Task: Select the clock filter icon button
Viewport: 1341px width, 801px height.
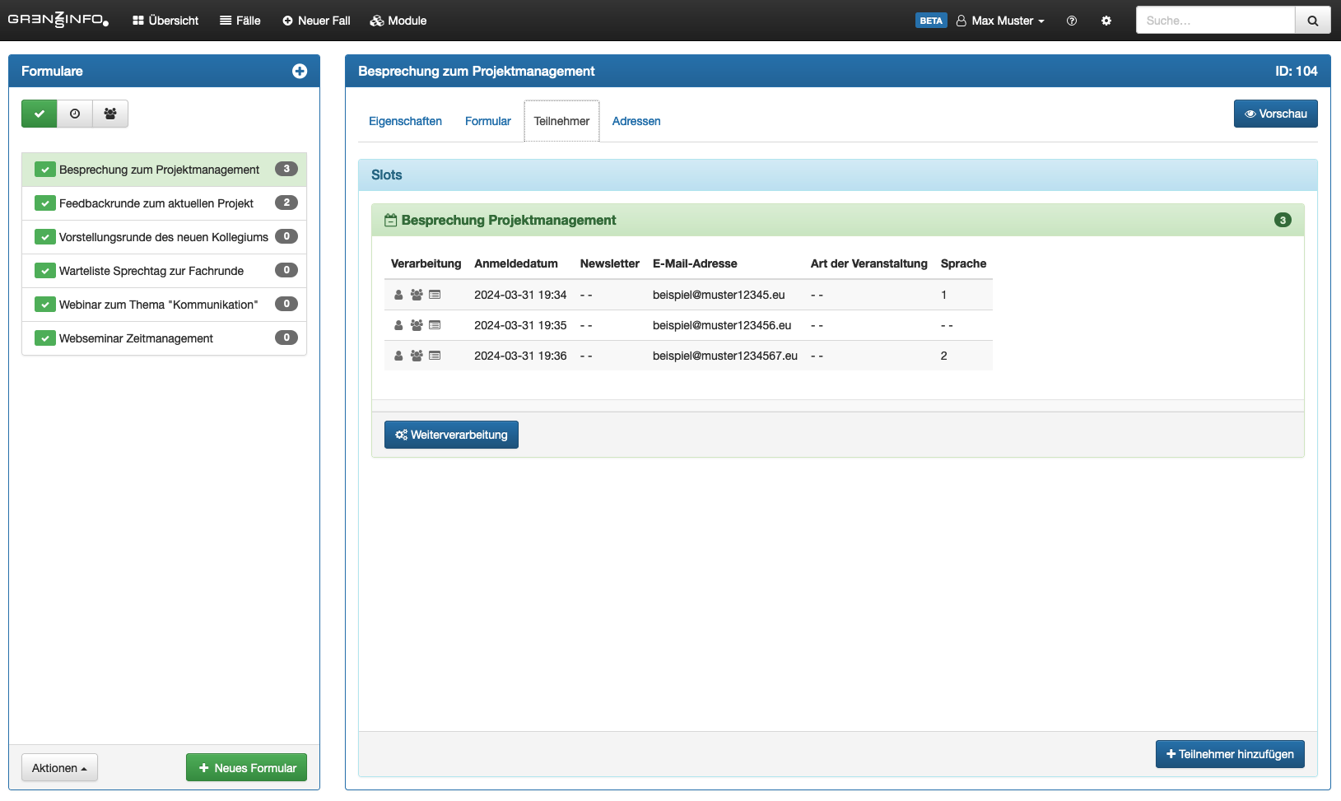Action: (x=75, y=114)
